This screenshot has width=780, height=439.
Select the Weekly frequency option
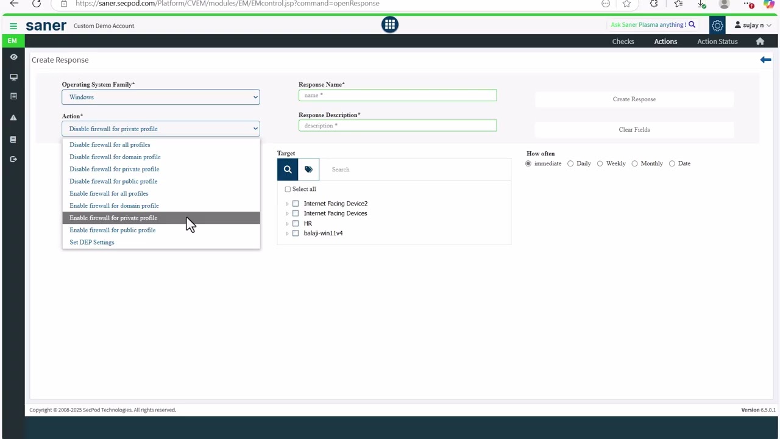pyautogui.click(x=600, y=163)
